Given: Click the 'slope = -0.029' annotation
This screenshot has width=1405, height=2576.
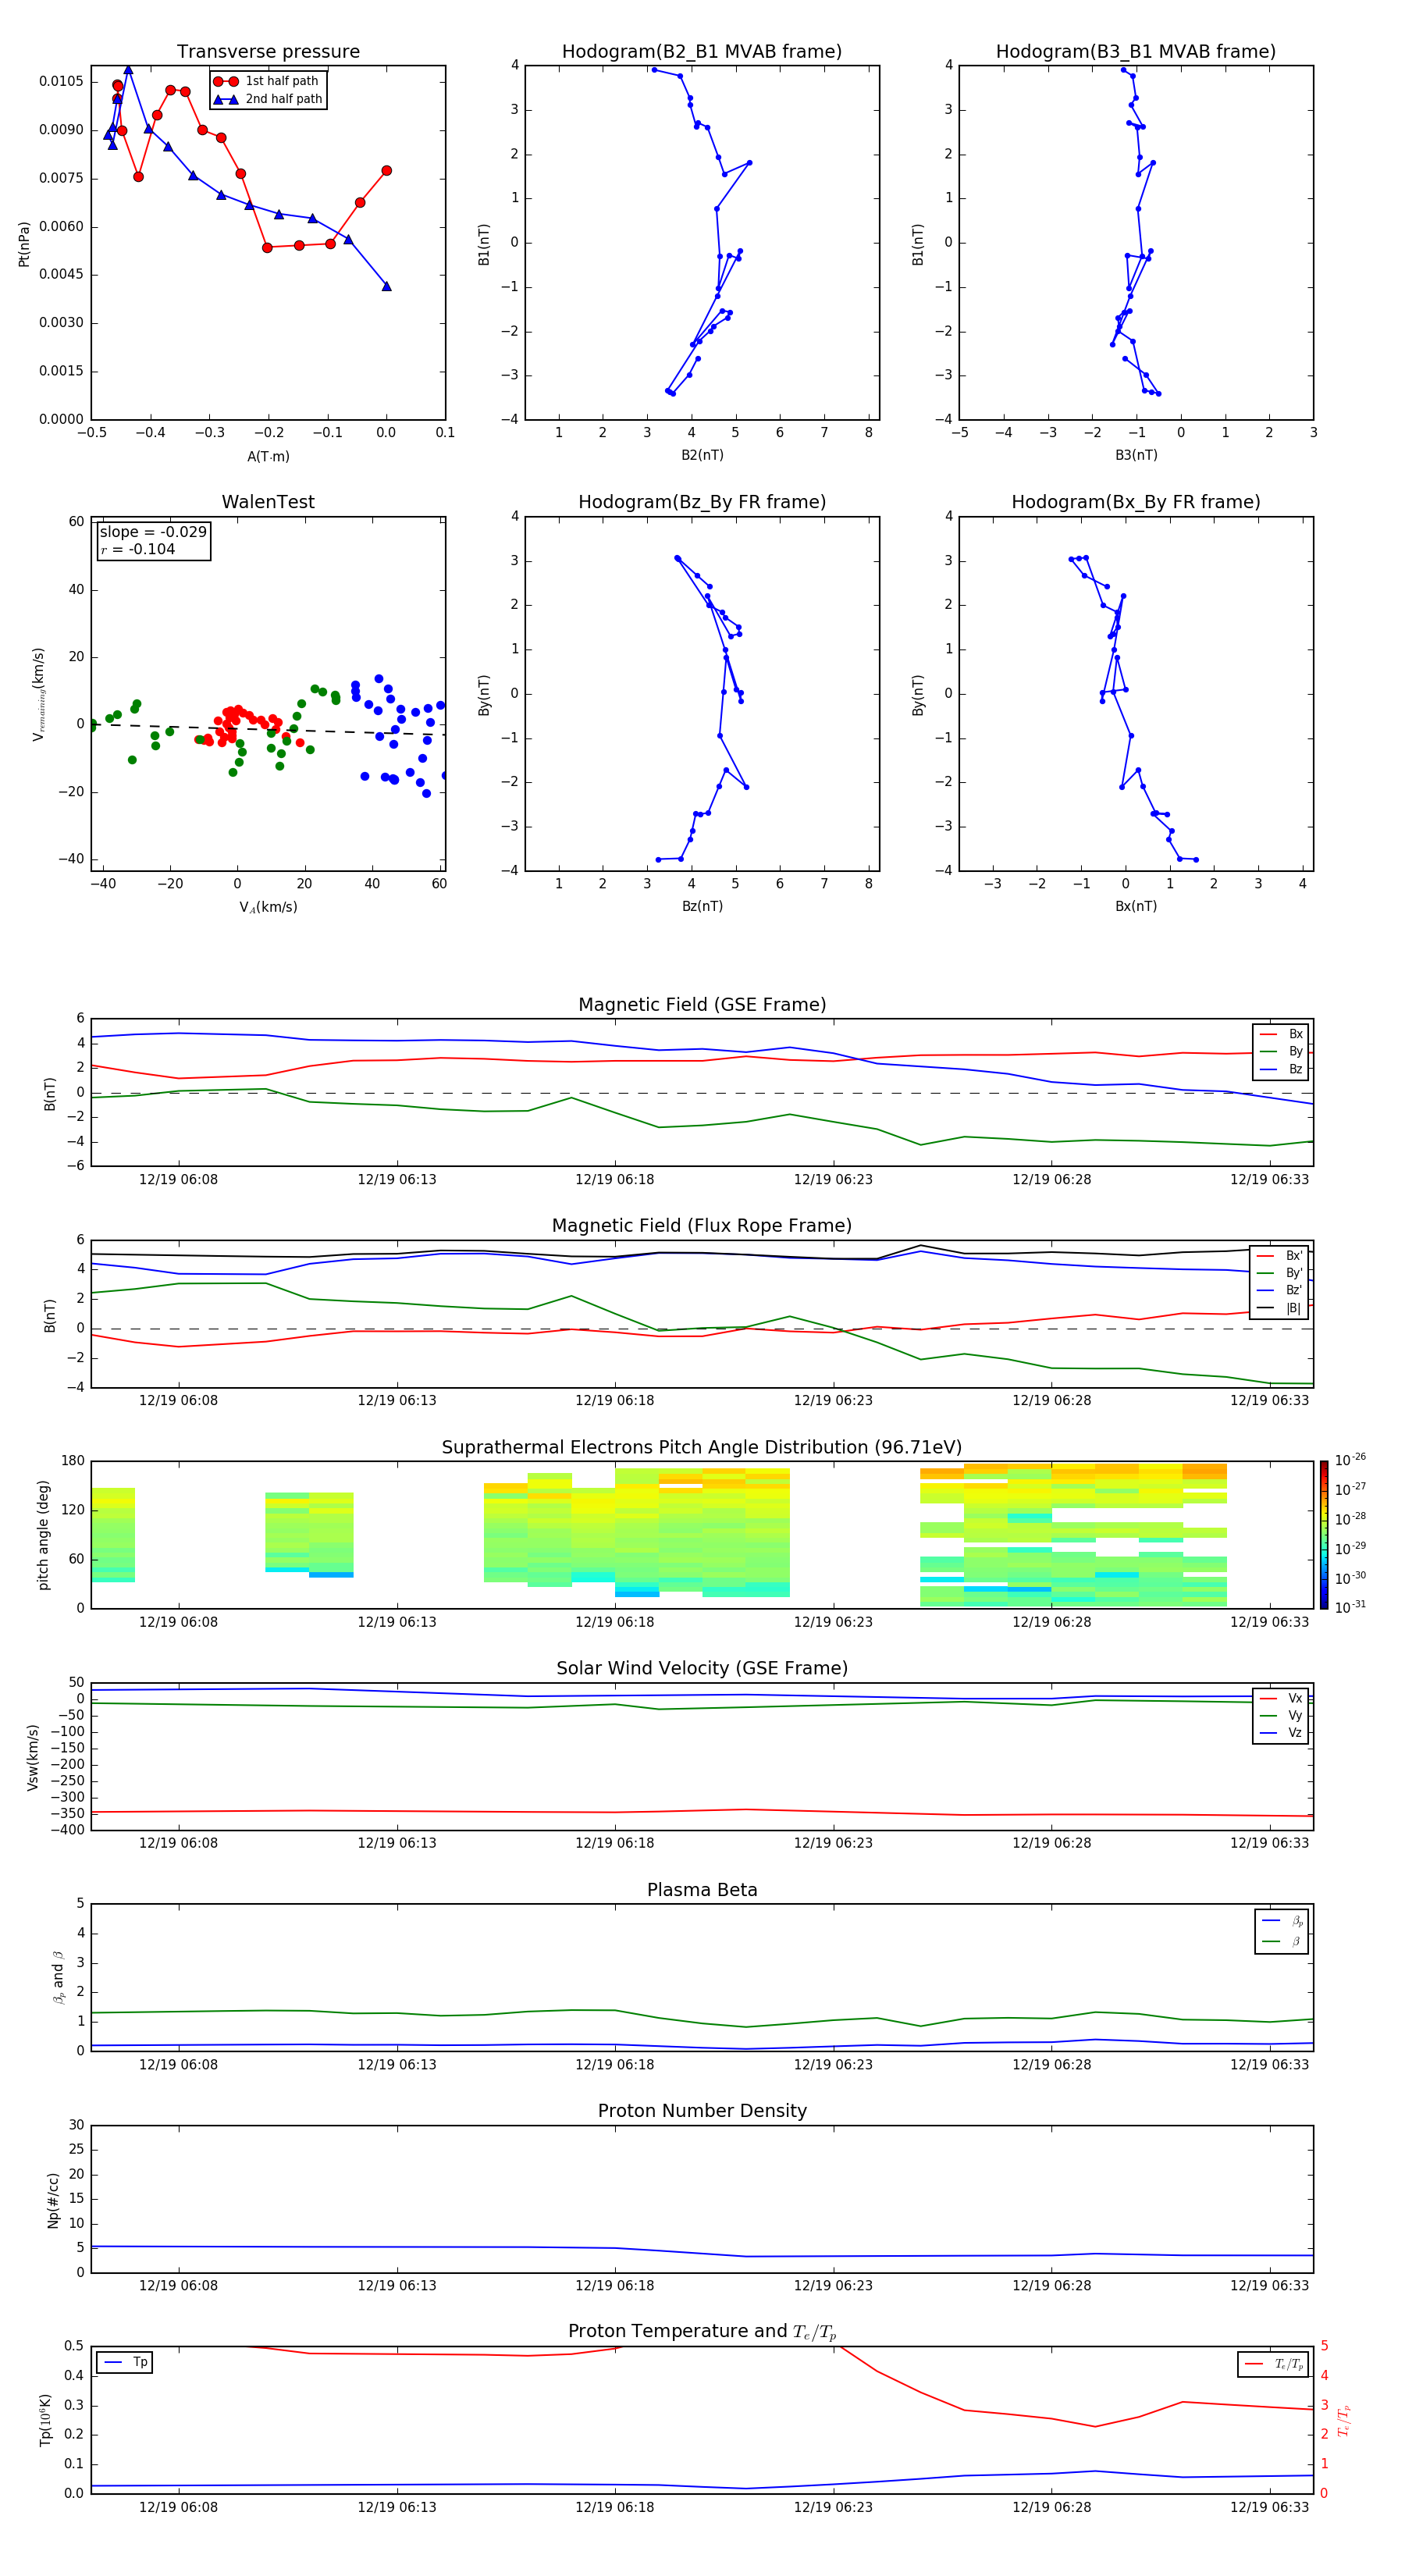Looking at the screenshot, I should (153, 532).
